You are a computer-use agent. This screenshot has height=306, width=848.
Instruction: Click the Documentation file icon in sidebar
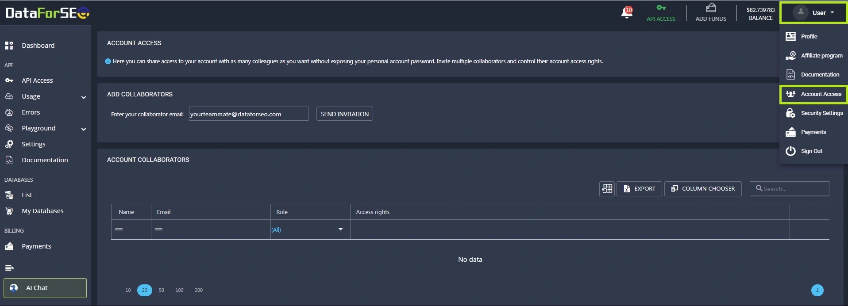point(9,160)
